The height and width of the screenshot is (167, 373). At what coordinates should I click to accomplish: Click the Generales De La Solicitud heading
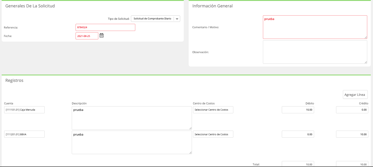tap(30, 6)
